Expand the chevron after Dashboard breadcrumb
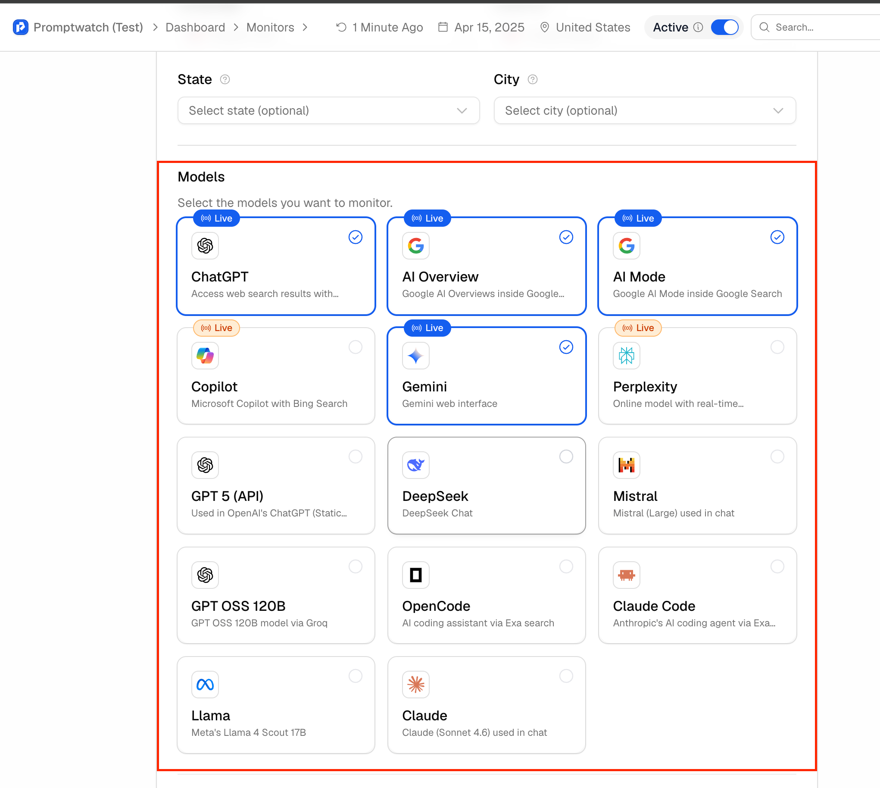 236,27
